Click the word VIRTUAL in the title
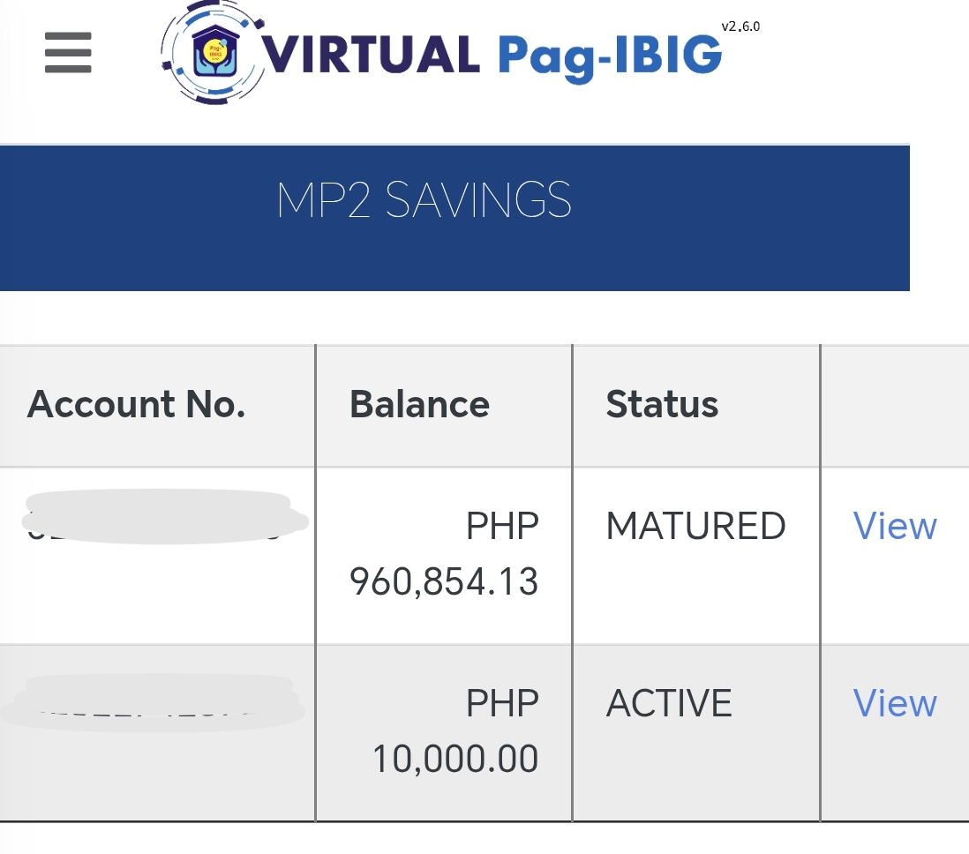The height and width of the screenshot is (854, 969). (x=371, y=55)
